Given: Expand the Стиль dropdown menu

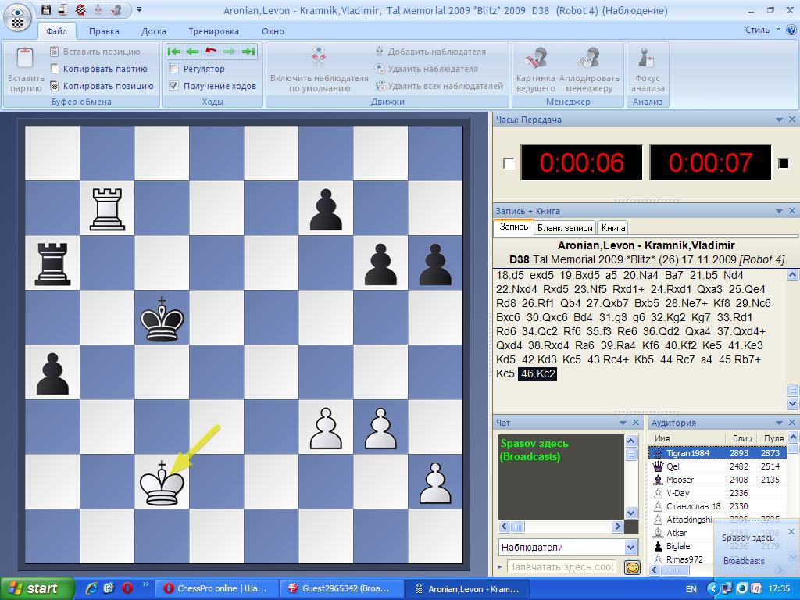Looking at the screenshot, I should click(x=778, y=30).
